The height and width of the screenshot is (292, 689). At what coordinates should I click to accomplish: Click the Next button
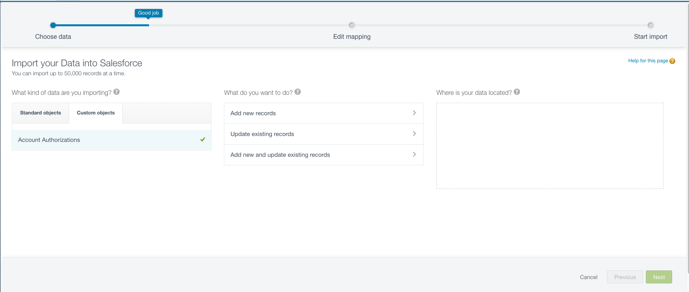pos(659,277)
